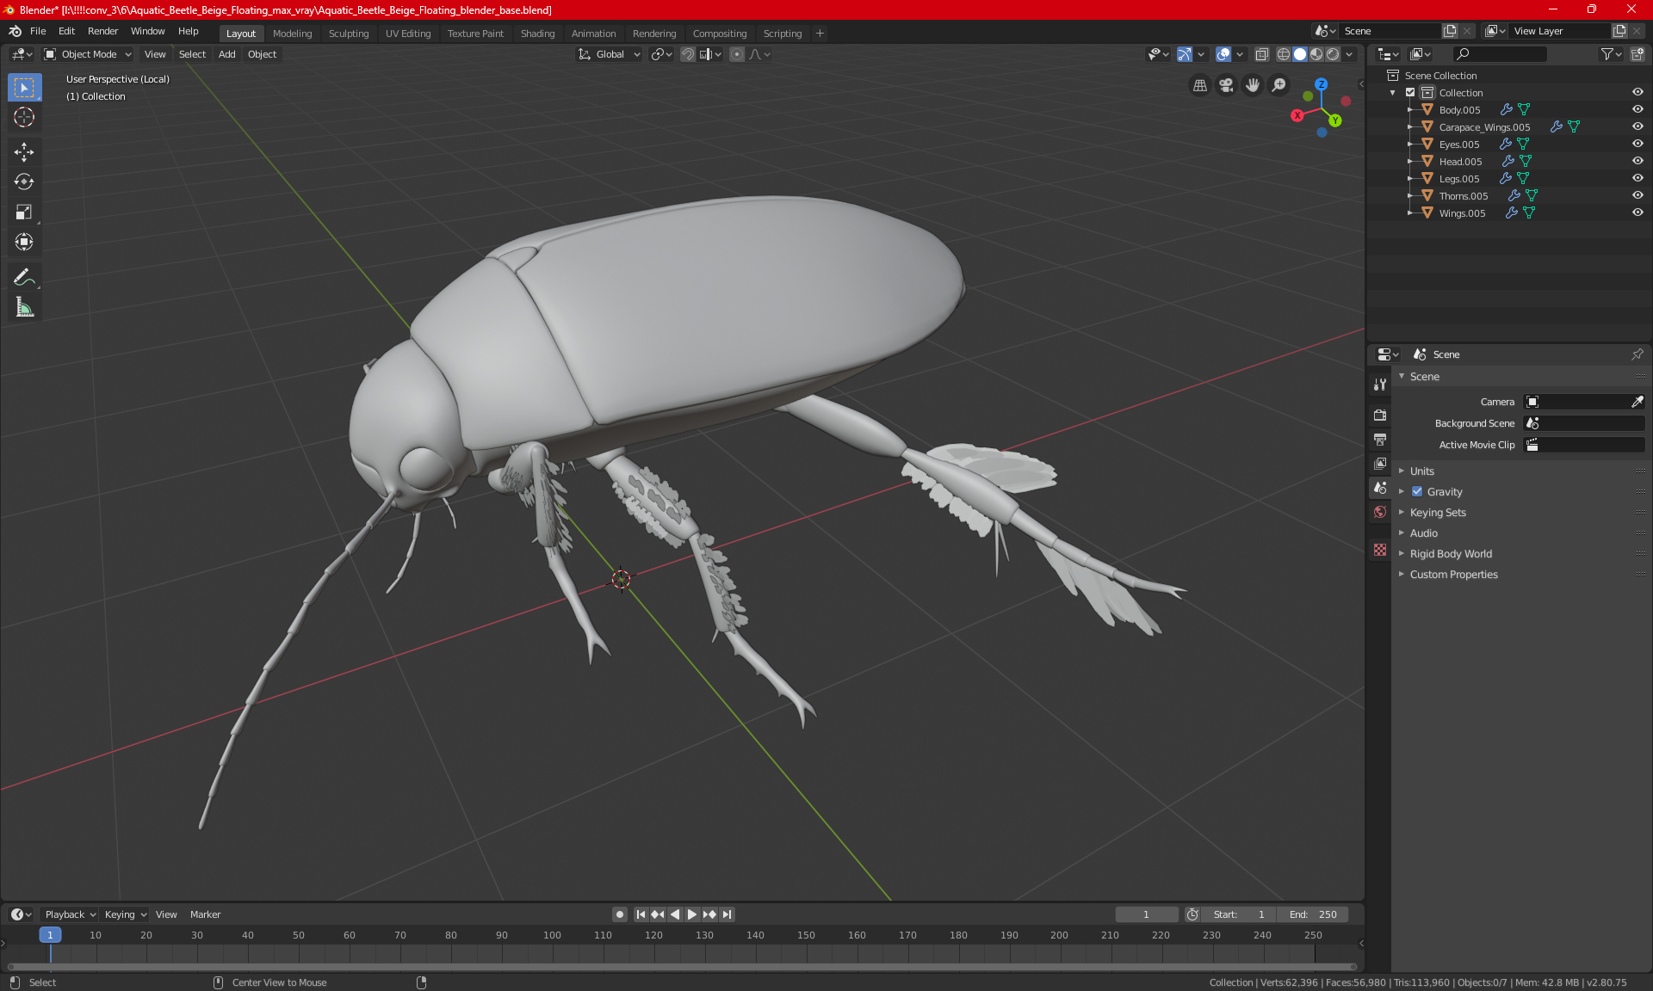The image size is (1653, 991).
Task: Switch to the Sculpting workspace tab
Action: click(348, 34)
